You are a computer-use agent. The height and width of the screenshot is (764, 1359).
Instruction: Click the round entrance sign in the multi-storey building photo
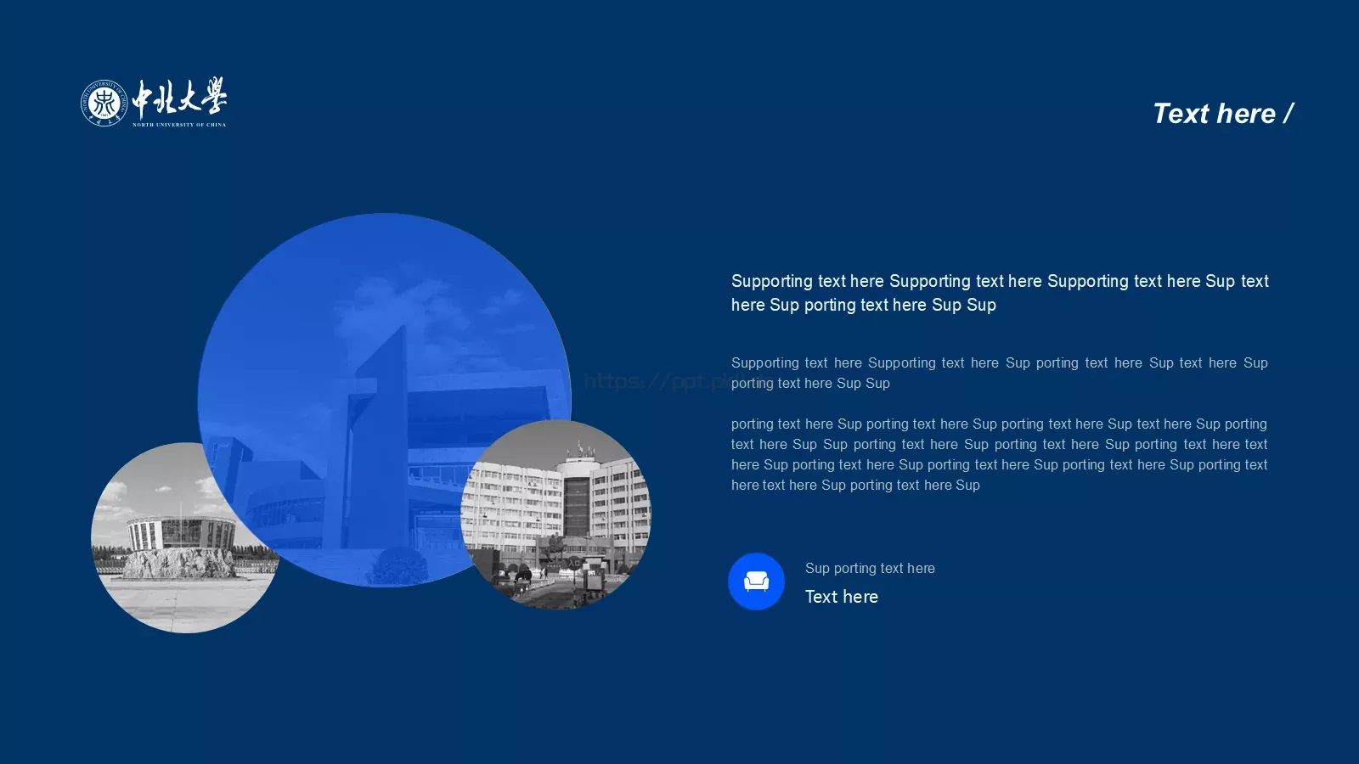click(x=574, y=562)
